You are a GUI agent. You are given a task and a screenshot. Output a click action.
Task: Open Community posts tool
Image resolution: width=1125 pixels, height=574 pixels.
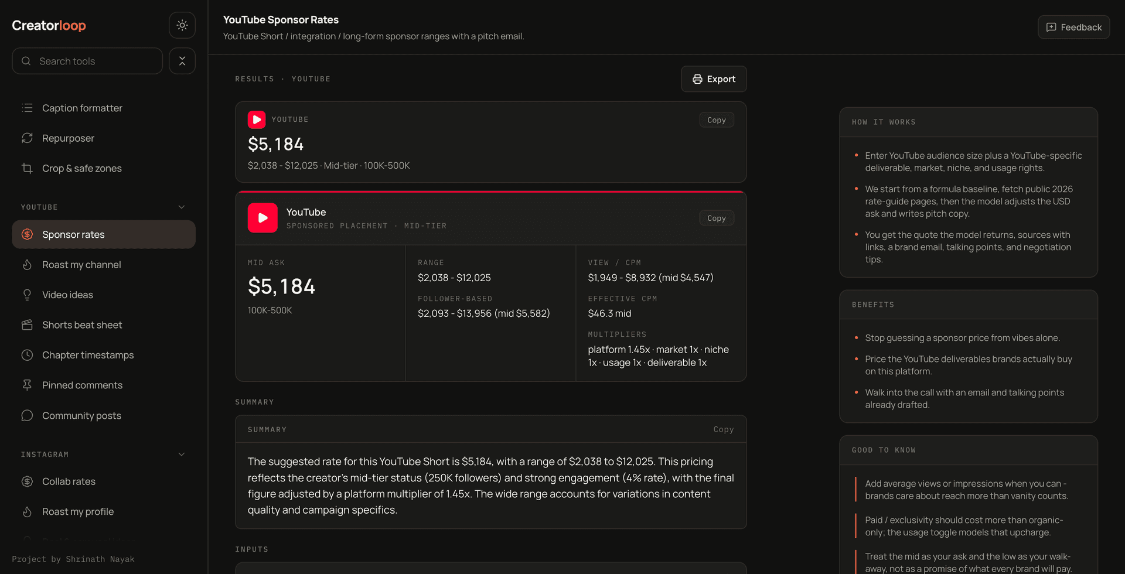point(104,415)
